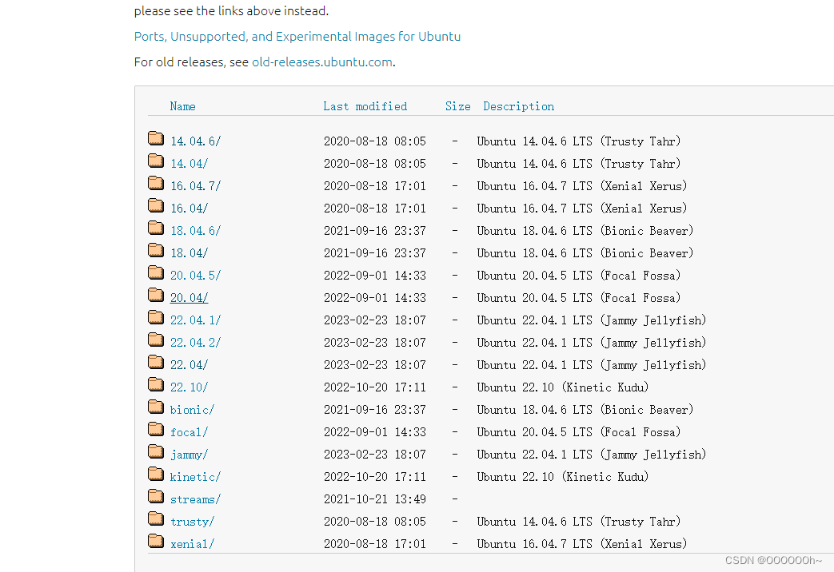
Task: Select the 22.04.2/ row's Jammy Jellyfish description
Action: tap(592, 343)
